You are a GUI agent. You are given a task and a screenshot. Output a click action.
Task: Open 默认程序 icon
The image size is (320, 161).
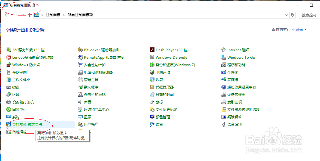(x=80, y=87)
